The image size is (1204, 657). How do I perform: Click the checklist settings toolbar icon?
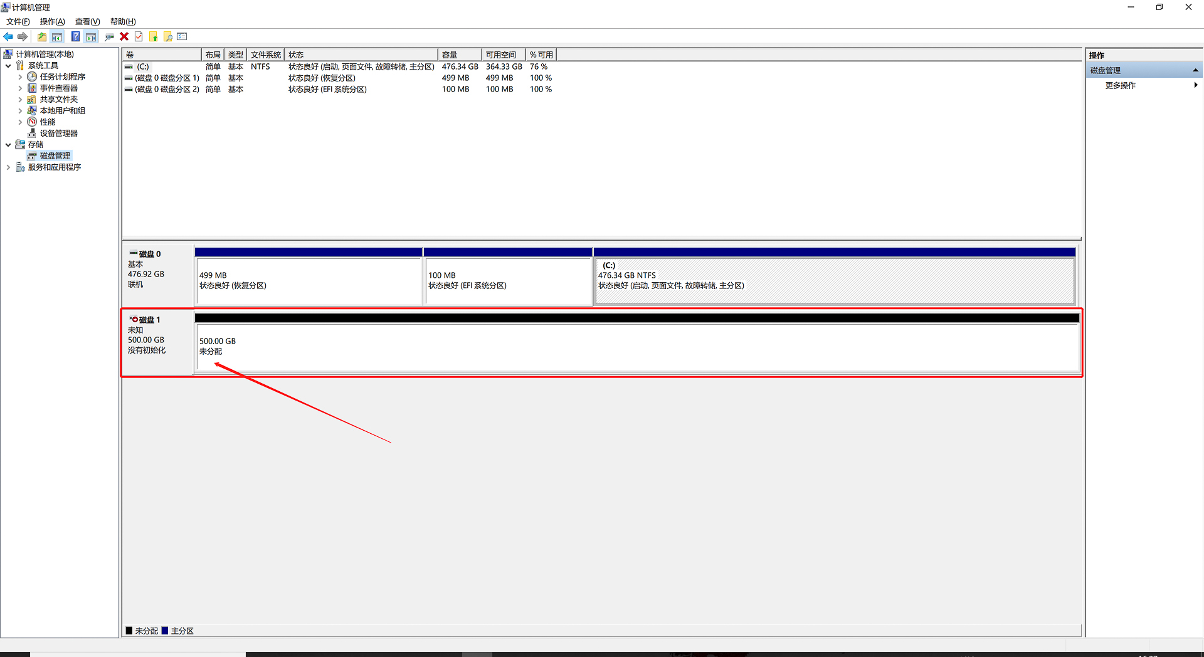point(182,37)
